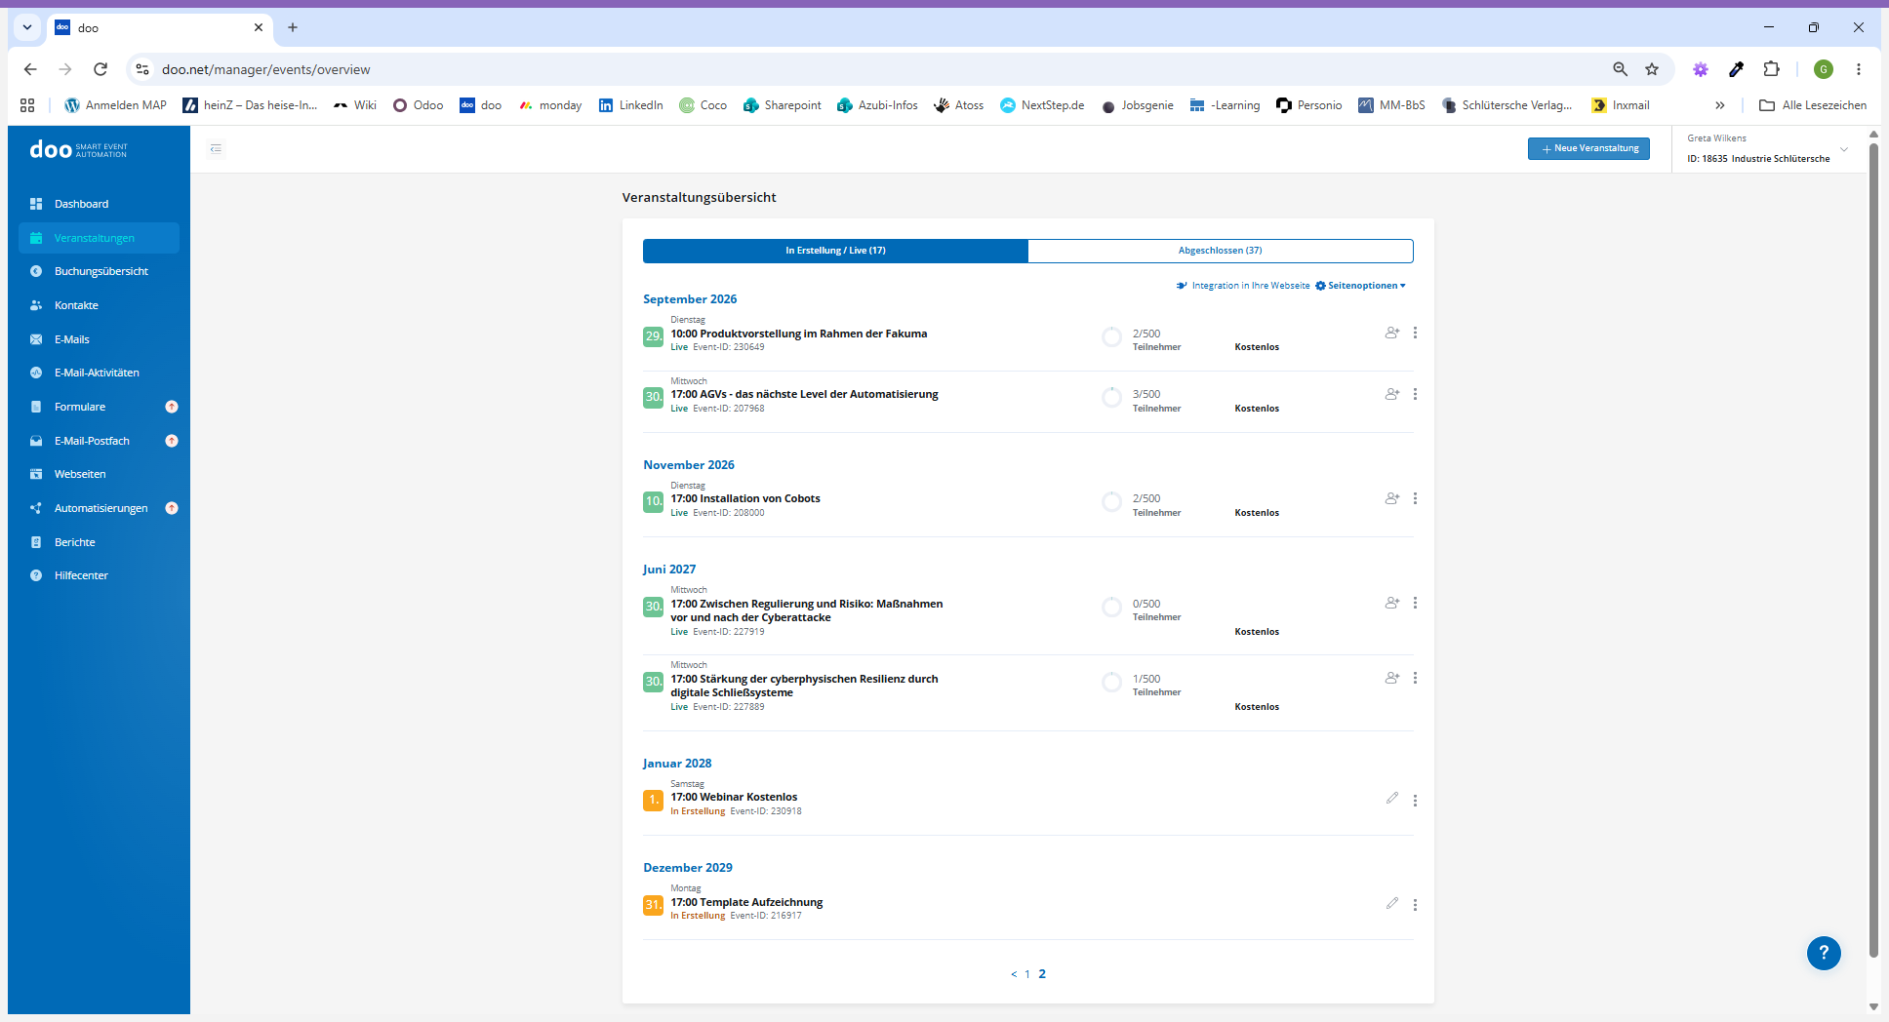
Task: Click the Buchungsübersicht sidebar icon
Action: point(36,271)
